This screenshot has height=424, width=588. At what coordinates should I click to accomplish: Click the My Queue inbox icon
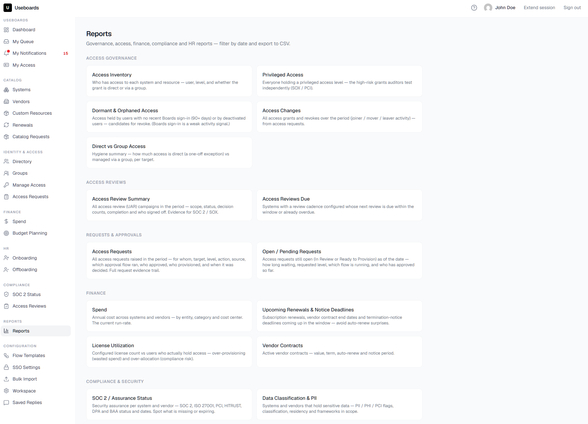[x=6, y=41]
